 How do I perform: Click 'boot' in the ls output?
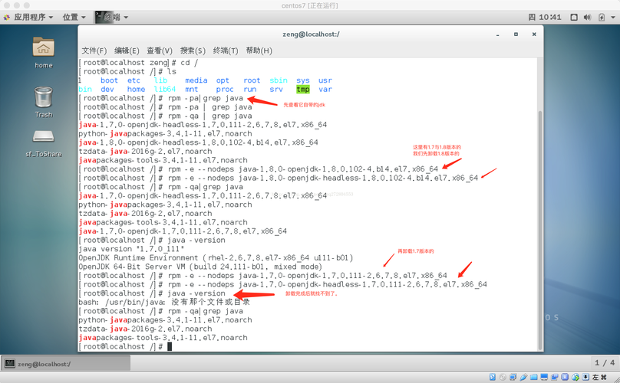(109, 80)
